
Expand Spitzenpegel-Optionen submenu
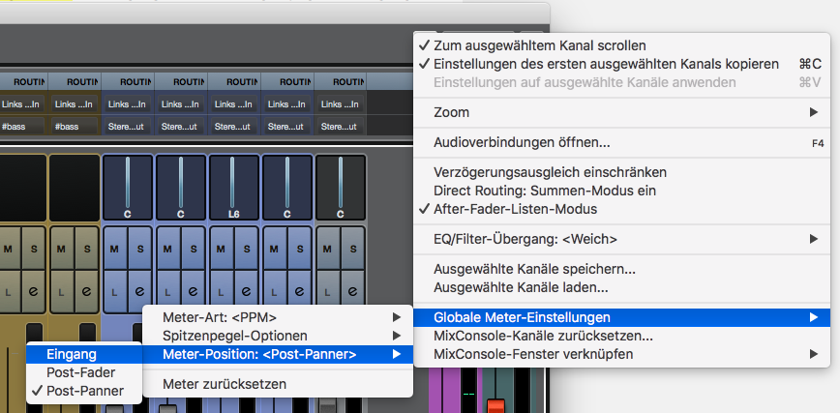point(278,336)
